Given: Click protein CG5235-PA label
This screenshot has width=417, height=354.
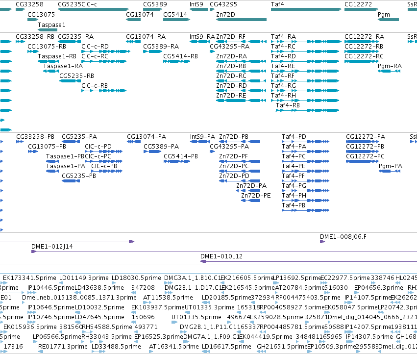Looking at the screenshot, I should pos(79,136).
